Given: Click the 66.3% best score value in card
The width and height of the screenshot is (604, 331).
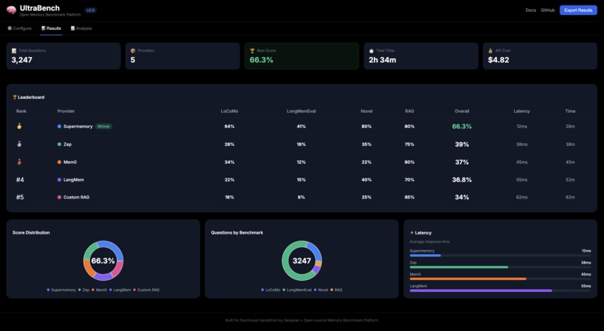Looking at the screenshot, I should (262, 60).
